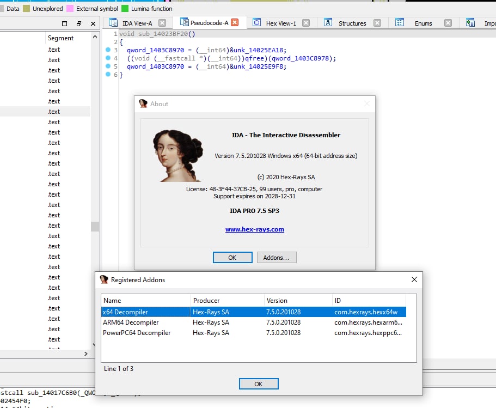Image resolution: width=496 pixels, height=408 pixels.
Task: Click the function name sub_14023BF20
Action: (x=163, y=34)
